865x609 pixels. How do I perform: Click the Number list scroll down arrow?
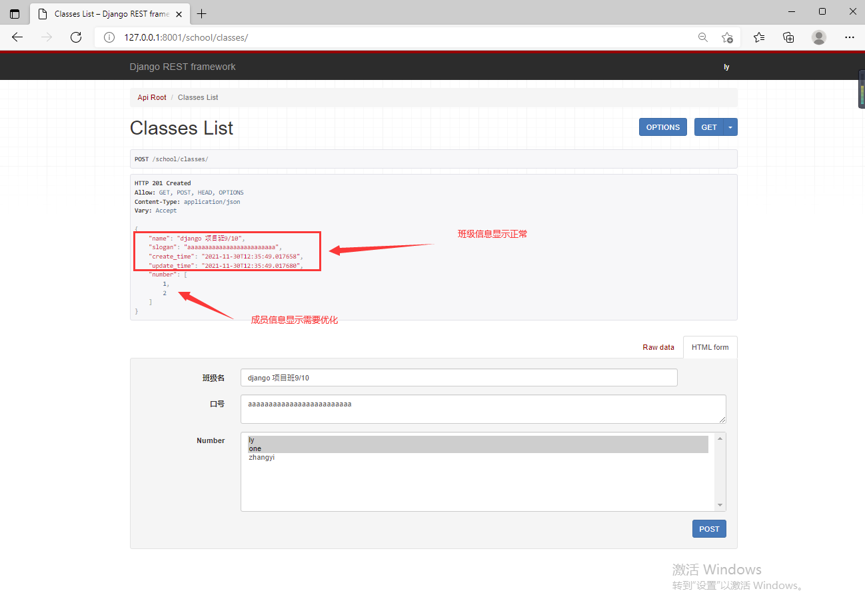click(x=720, y=506)
